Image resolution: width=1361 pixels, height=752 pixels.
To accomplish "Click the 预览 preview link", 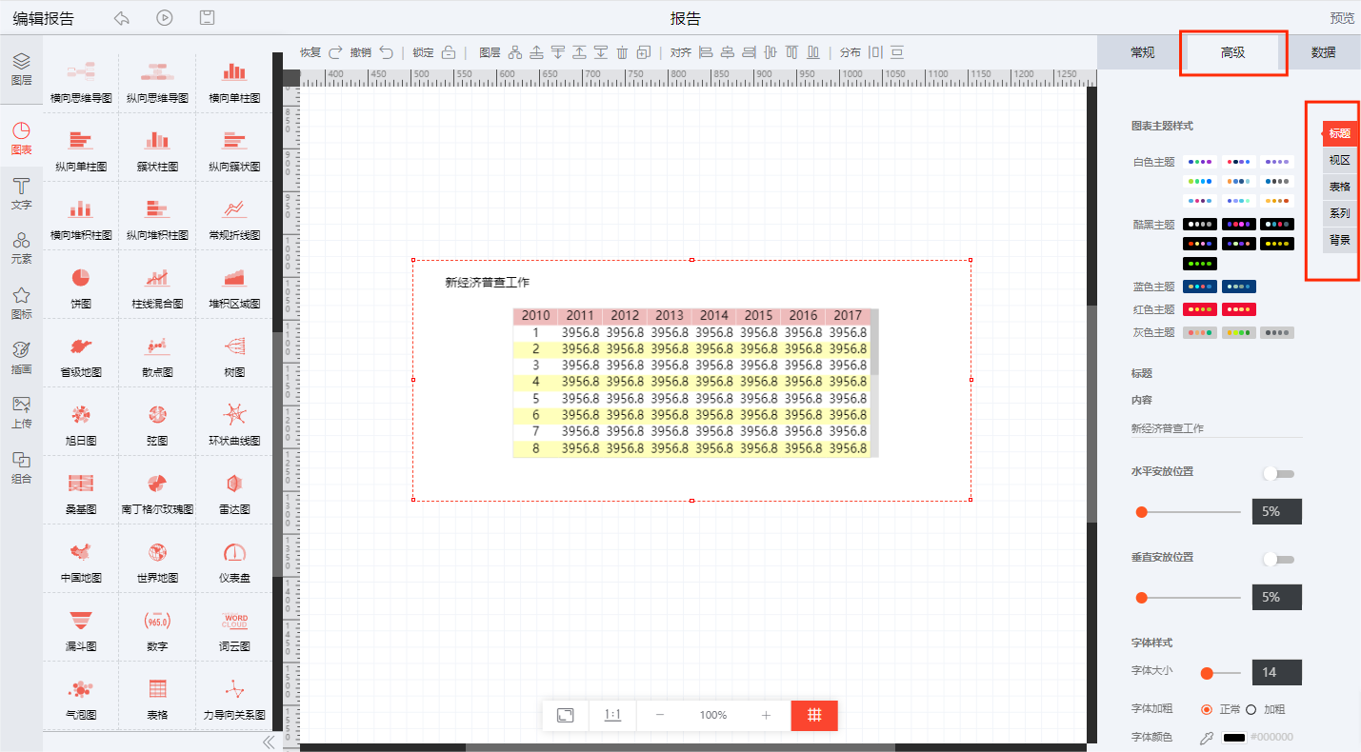I will (1341, 18).
